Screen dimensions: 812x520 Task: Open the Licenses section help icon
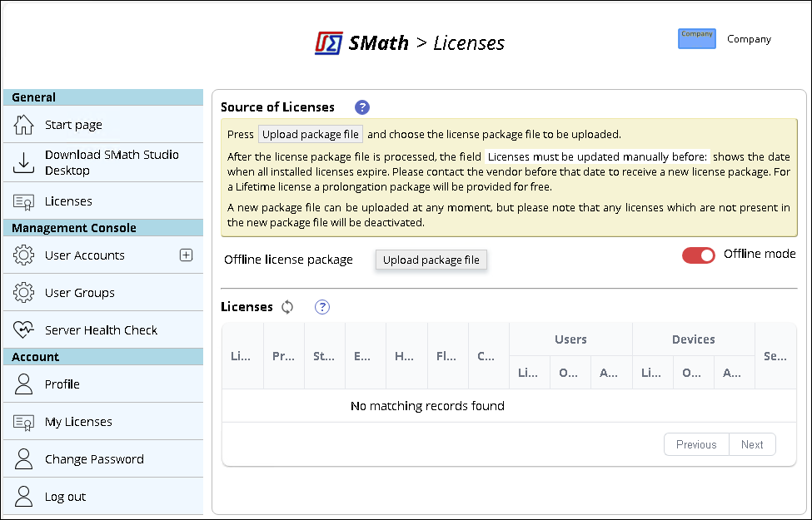click(322, 307)
